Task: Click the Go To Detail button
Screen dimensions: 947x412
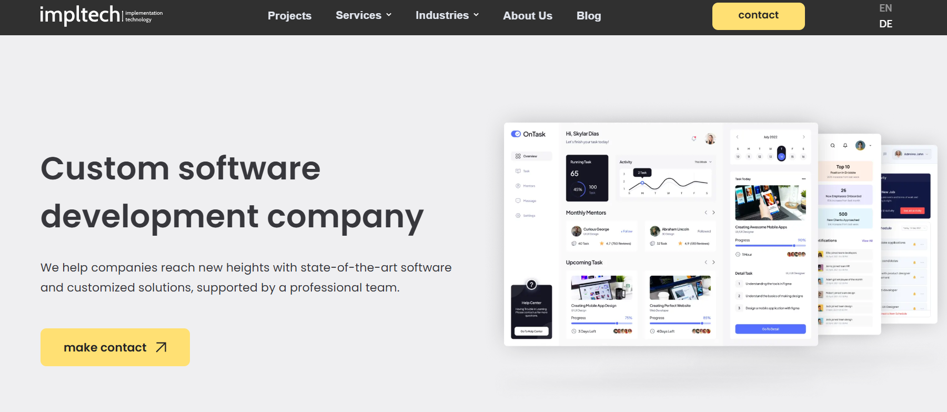Action: [770, 329]
